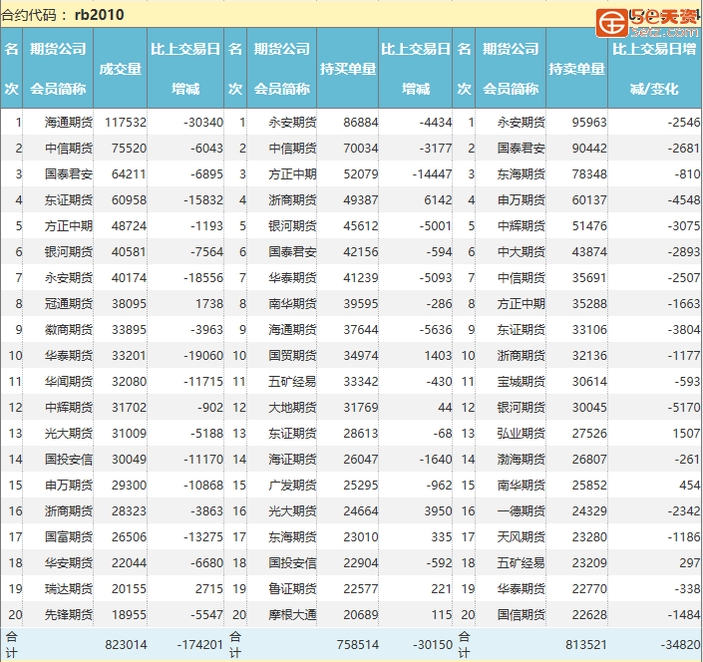Select the 持买单量 column header
Image resolution: width=703 pixels, height=662 pixels.
(348, 69)
